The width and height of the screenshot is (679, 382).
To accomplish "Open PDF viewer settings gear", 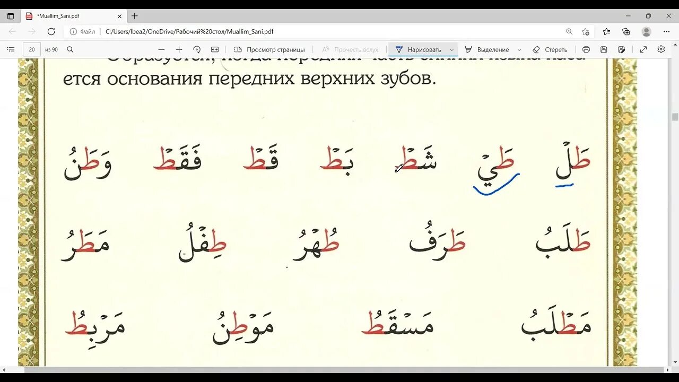I will pos(661,49).
